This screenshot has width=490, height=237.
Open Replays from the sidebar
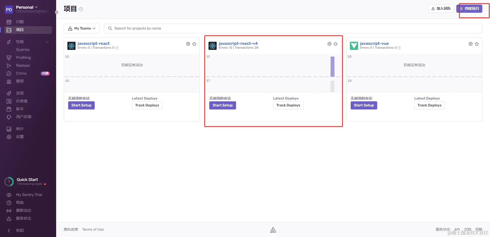(x=23, y=65)
